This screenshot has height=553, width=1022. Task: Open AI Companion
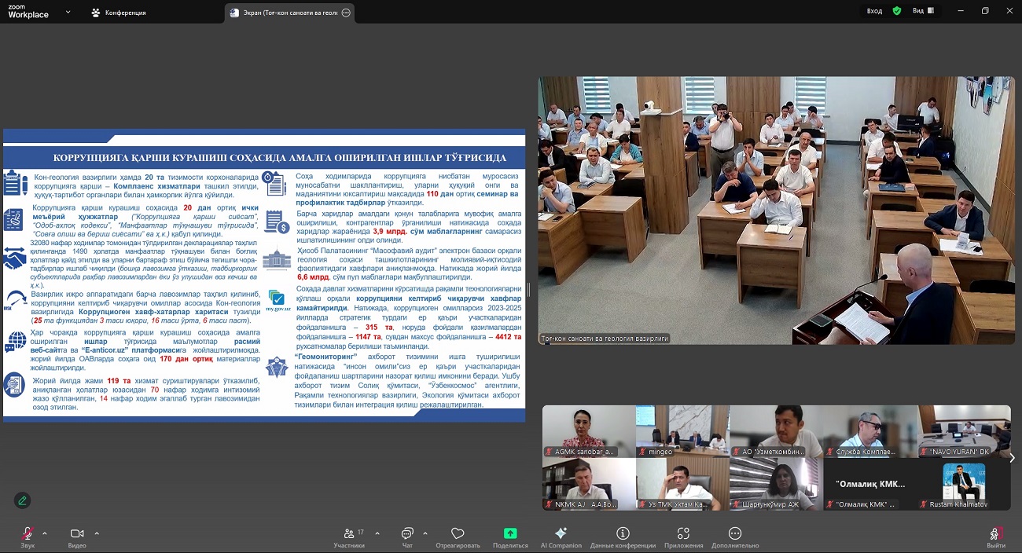coord(561,536)
